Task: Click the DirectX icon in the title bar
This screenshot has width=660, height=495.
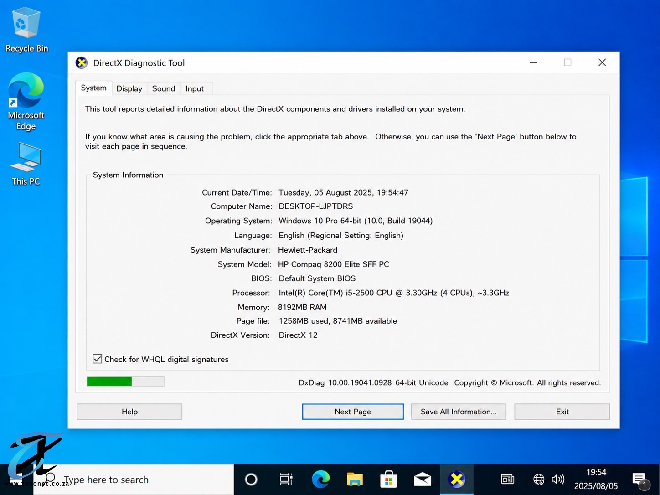Action: pyautogui.click(x=82, y=63)
